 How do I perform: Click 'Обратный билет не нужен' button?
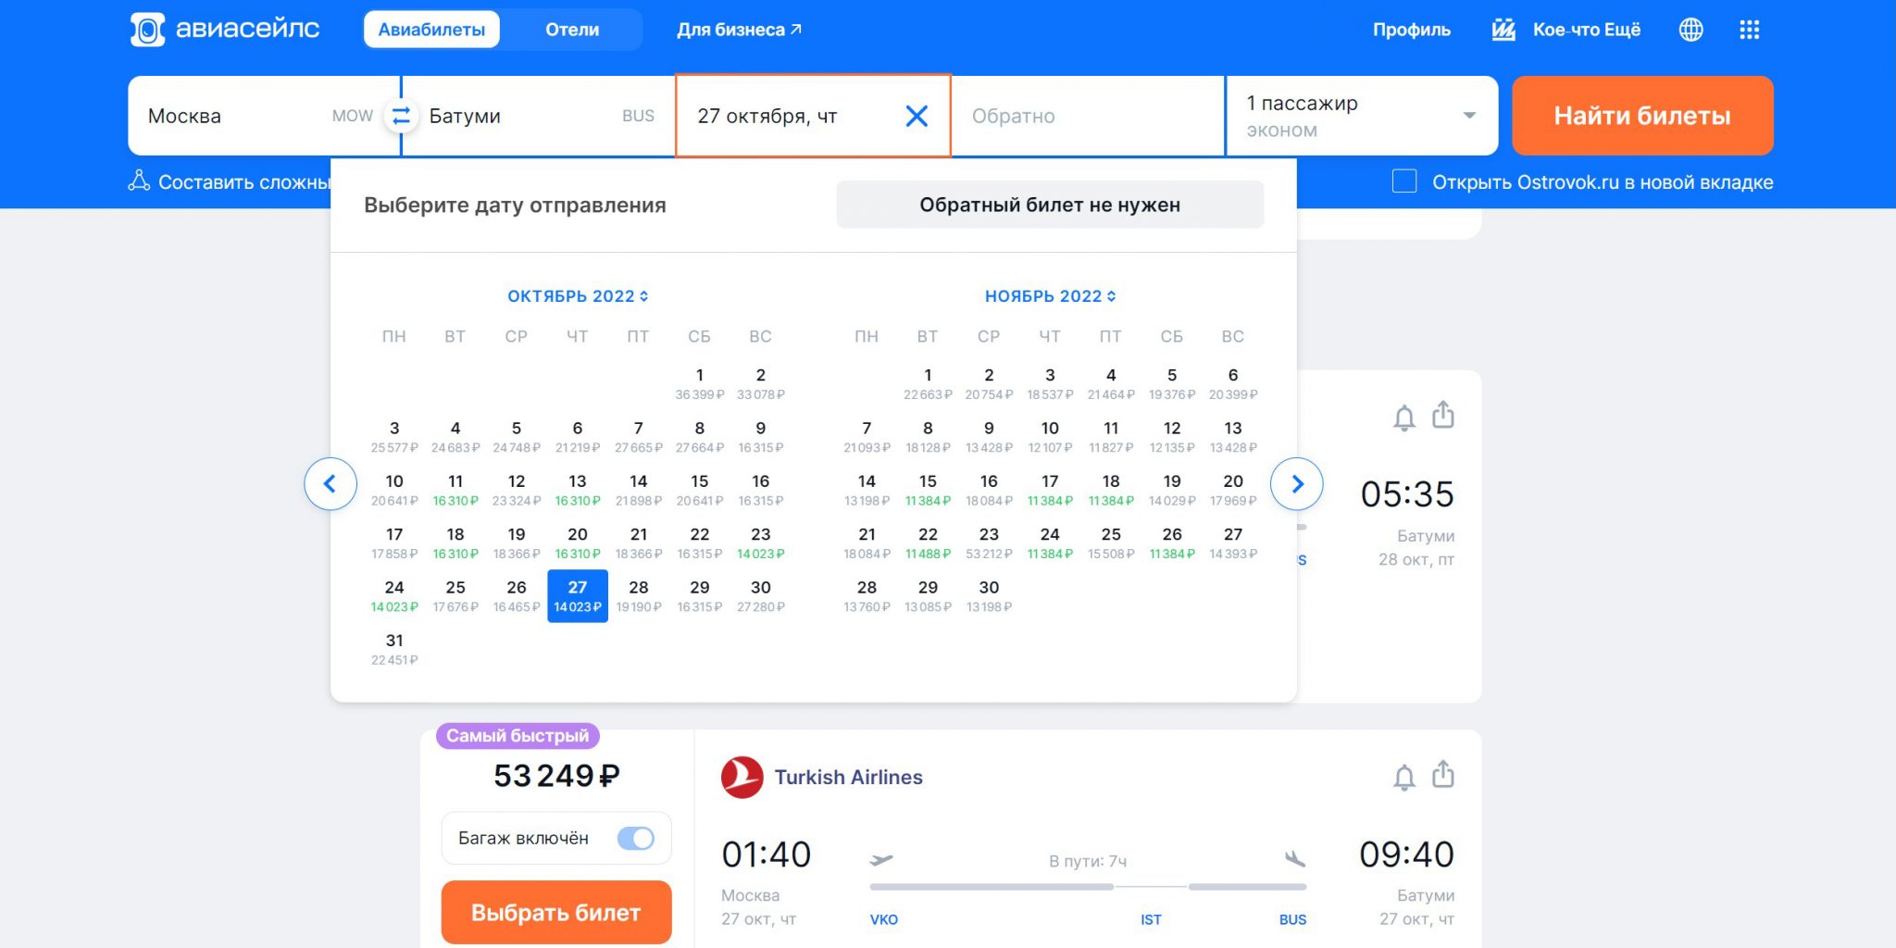pos(1049,205)
